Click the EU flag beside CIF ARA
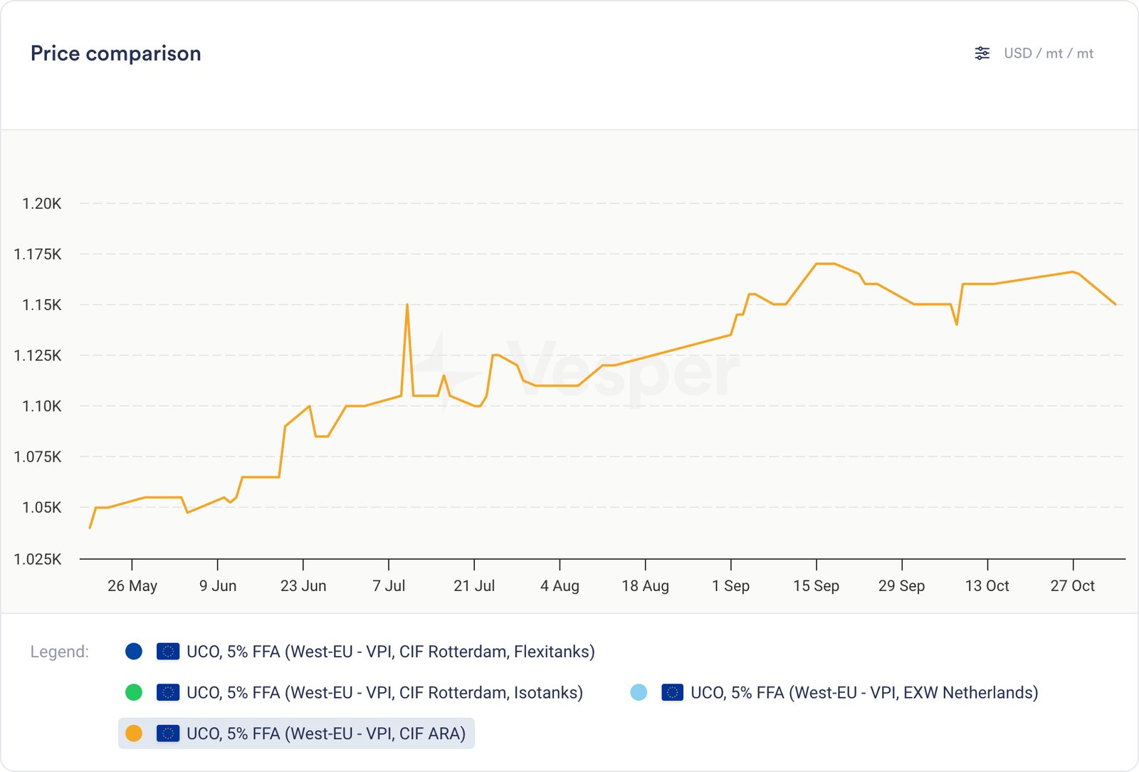 pos(168,734)
